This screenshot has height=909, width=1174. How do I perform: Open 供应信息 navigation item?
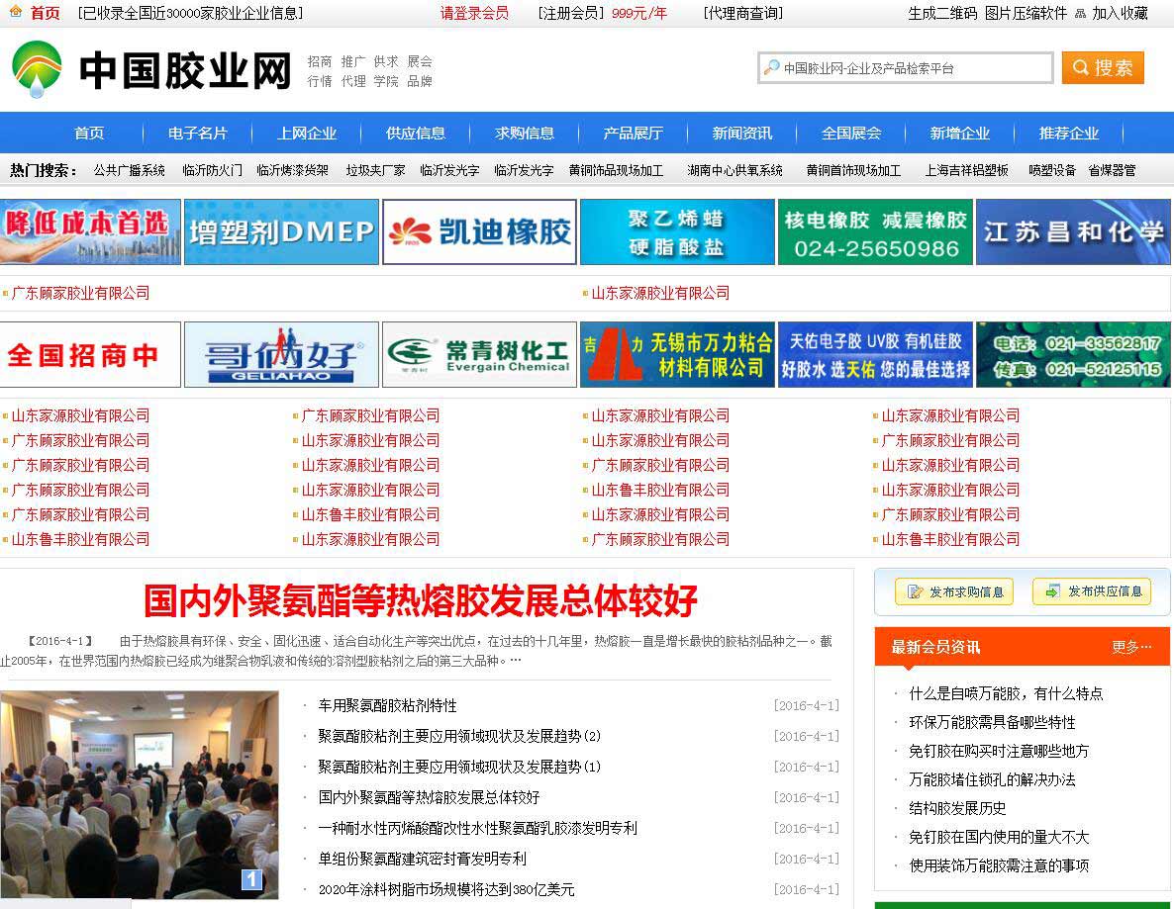(x=416, y=134)
